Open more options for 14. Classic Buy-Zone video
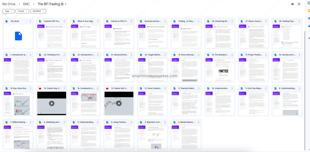 [x=64, y=88]
